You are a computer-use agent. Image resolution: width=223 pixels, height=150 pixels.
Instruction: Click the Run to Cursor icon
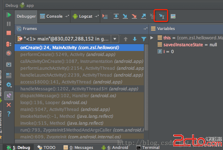tap(161, 16)
